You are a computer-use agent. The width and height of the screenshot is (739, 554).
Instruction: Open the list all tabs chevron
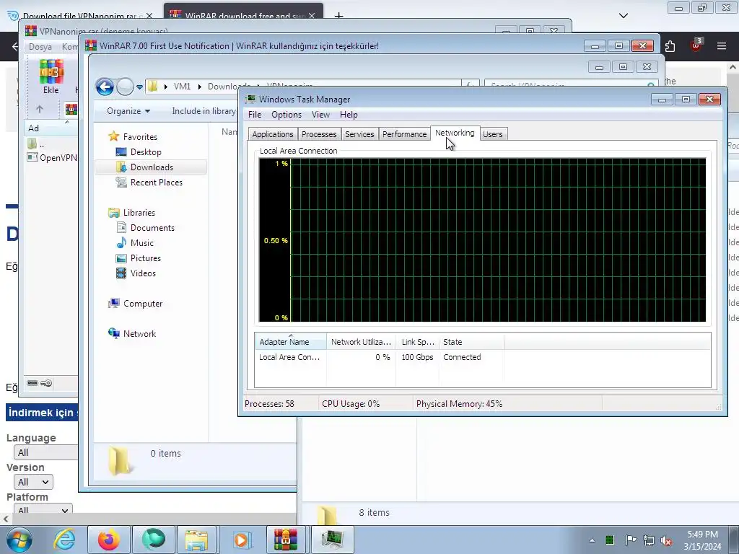point(623,16)
